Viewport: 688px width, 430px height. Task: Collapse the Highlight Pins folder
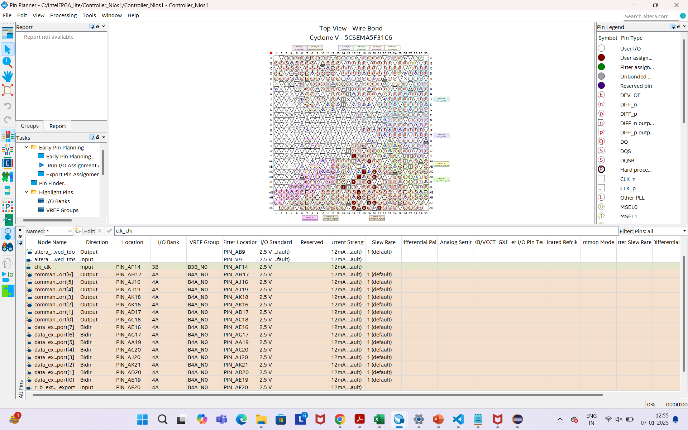coord(27,192)
